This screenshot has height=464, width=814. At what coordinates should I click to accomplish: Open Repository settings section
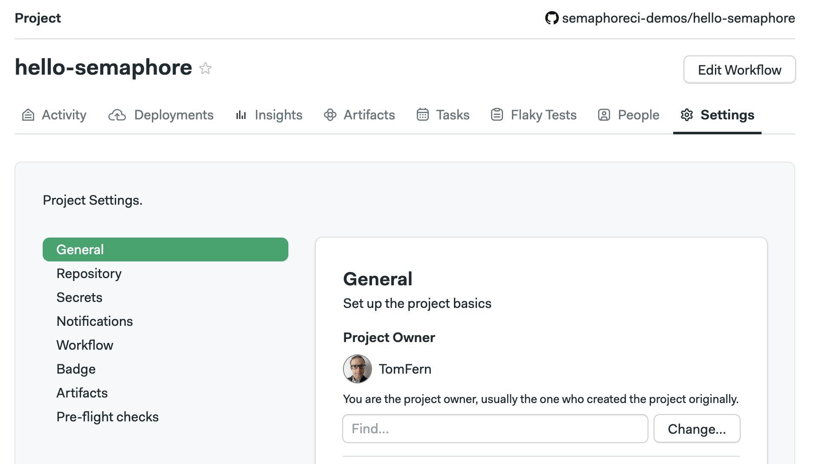tap(89, 273)
